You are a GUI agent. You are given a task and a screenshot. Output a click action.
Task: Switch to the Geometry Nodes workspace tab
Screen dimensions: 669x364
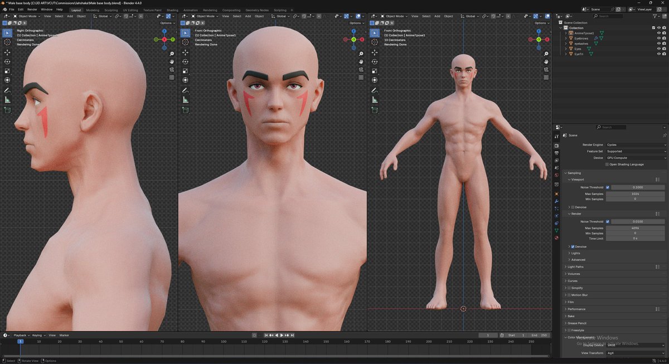pos(257,10)
